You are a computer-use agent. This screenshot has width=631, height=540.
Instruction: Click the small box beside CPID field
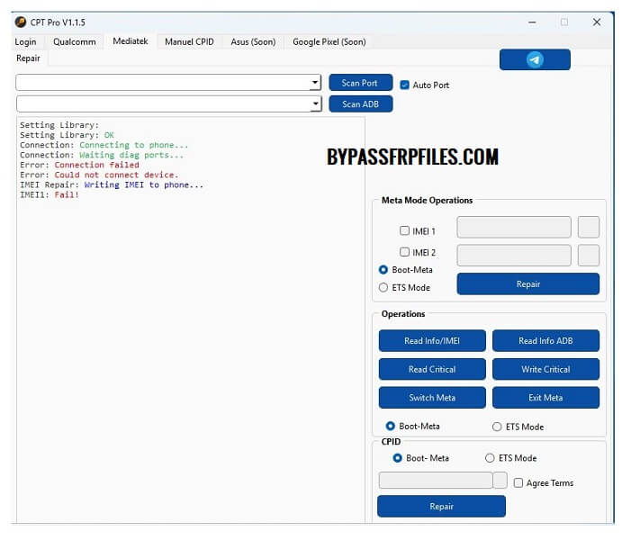pos(500,480)
